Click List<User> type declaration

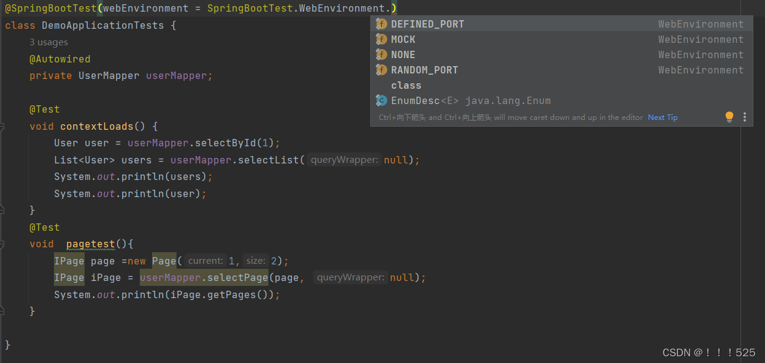85,160
